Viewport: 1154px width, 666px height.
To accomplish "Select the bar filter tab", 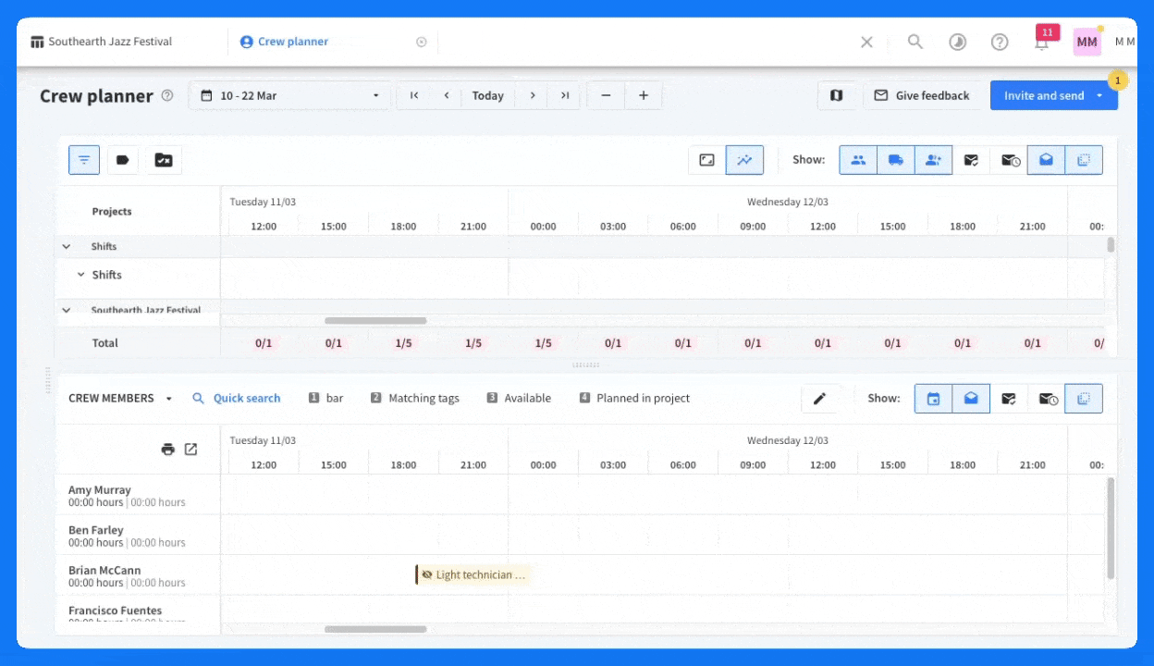I will click(x=325, y=399).
